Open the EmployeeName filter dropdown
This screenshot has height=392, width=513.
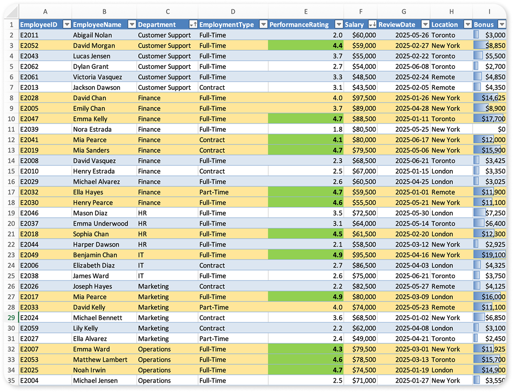pyautogui.click(x=132, y=25)
